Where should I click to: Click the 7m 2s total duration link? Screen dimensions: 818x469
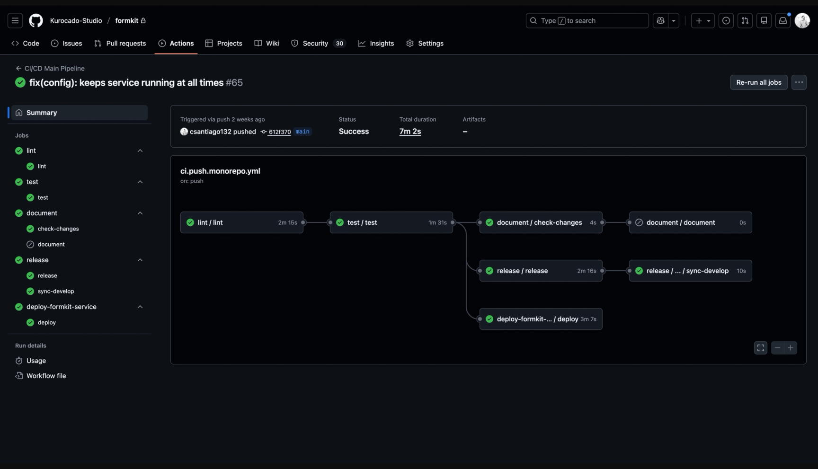pos(410,132)
